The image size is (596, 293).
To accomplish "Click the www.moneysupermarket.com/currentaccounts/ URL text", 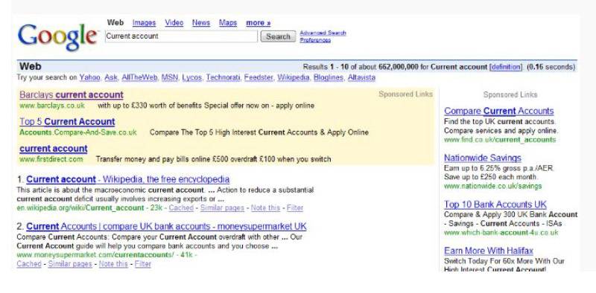I will point(95,254).
